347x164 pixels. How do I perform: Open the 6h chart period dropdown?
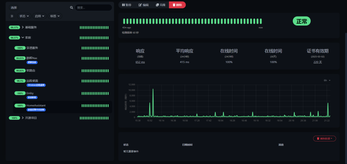coord(327,80)
